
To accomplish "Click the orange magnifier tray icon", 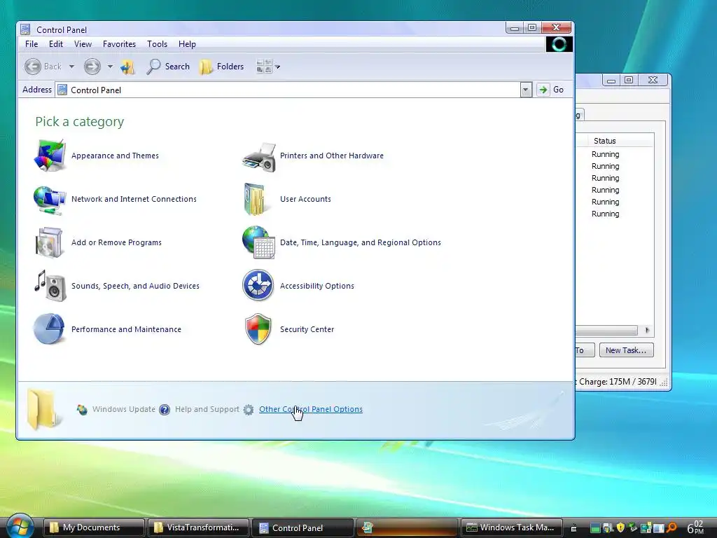I will pyautogui.click(x=671, y=528).
